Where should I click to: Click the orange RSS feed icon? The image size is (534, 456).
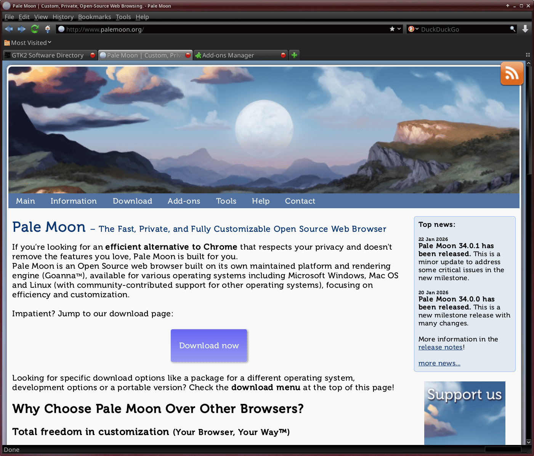(x=512, y=73)
